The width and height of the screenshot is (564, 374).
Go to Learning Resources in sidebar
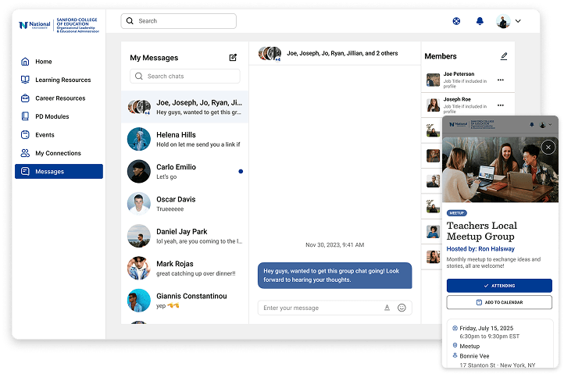tap(62, 80)
